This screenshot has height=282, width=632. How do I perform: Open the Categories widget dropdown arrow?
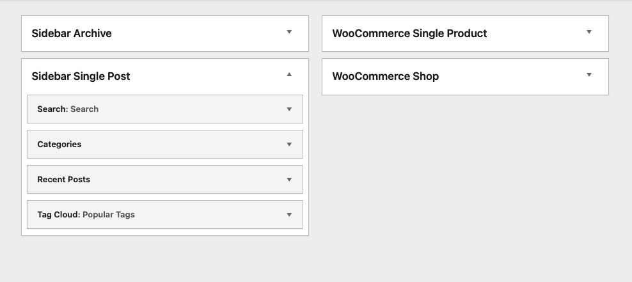click(289, 145)
